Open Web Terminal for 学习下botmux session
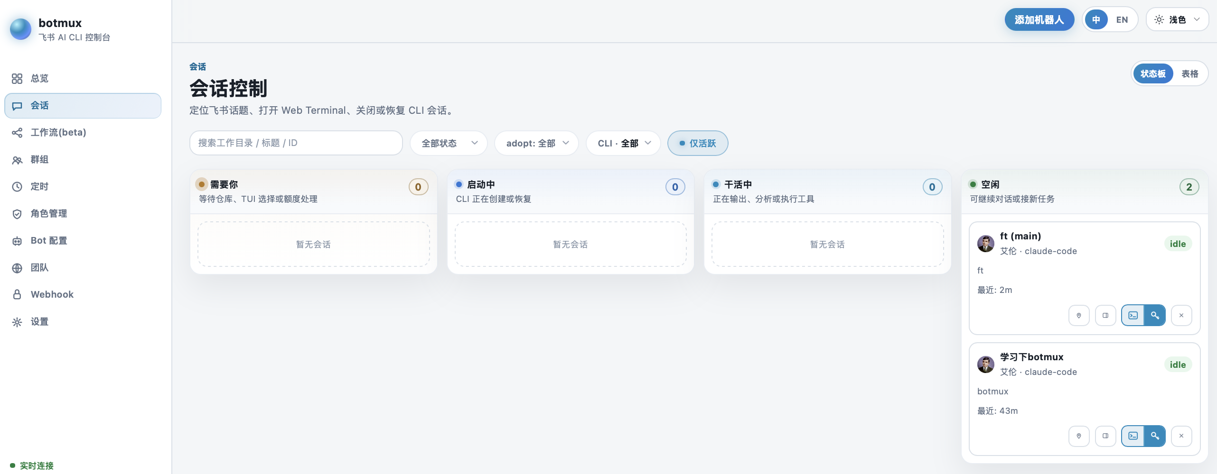This screenshot has width=1217, height=474. tap(1133, 436)
